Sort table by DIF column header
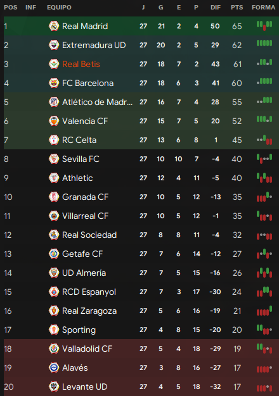The width and height of the screenshot is (279, 396). pyautogui.click(x=216, y=8)
